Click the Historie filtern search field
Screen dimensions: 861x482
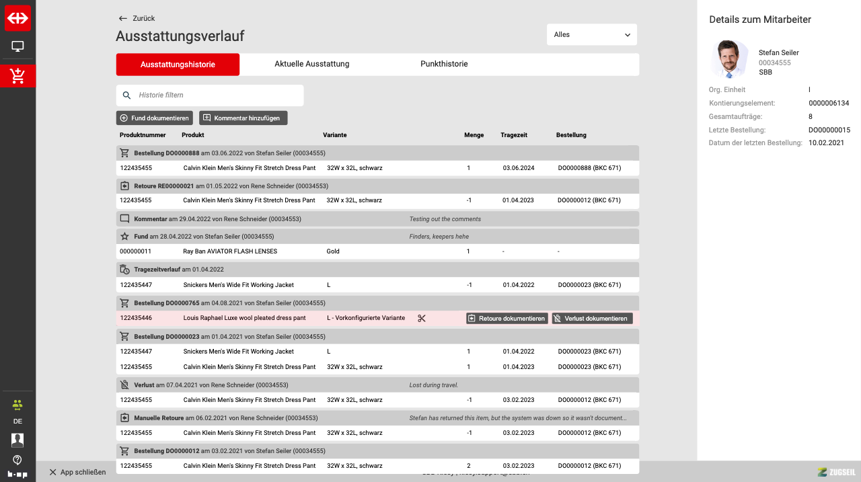[x=215, y=95]
